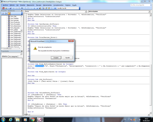This screenshot has width=153, height=122.
Task: Open Google Chrome from the taskbar
Action: pos(33,119)
